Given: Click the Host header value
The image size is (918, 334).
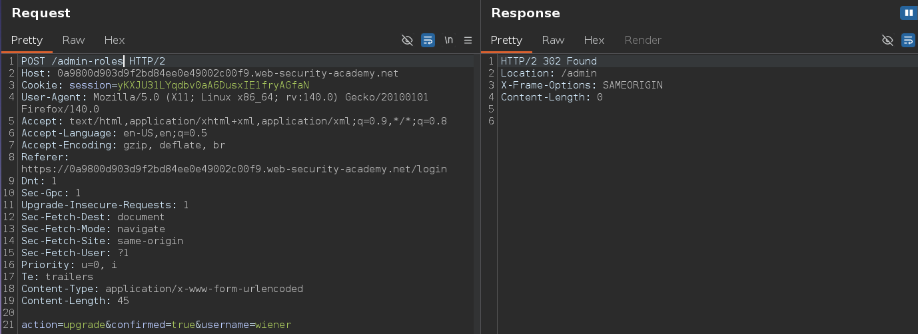Looking at the screenshot, I should (x=228, y=73).
